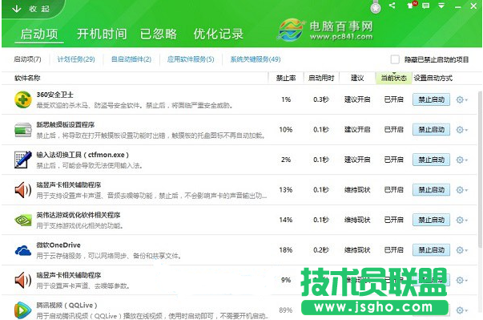Click the ctfmon.exe input tool icon

23,160
